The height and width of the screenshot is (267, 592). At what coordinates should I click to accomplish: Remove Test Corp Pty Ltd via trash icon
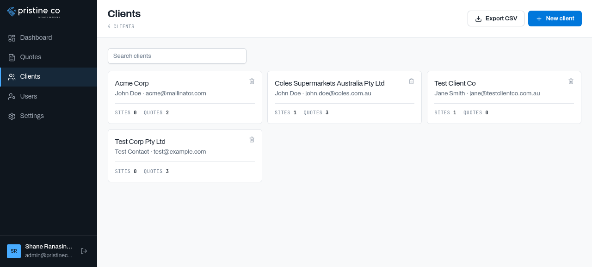tap(252, 139)
